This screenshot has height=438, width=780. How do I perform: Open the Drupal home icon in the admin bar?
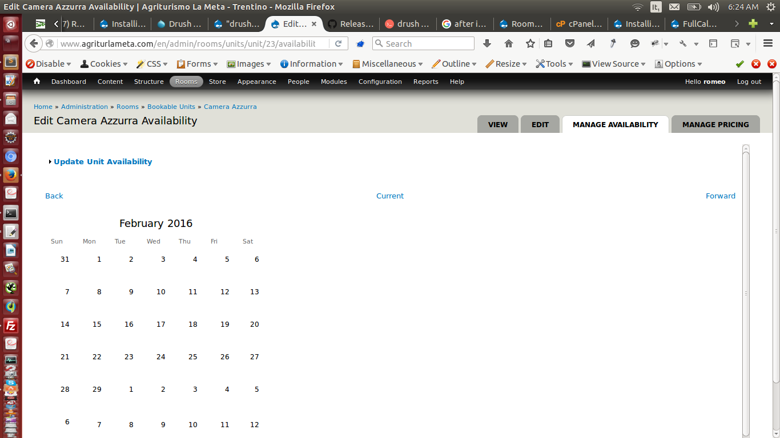pyautogui.click(x=37, y=82)
